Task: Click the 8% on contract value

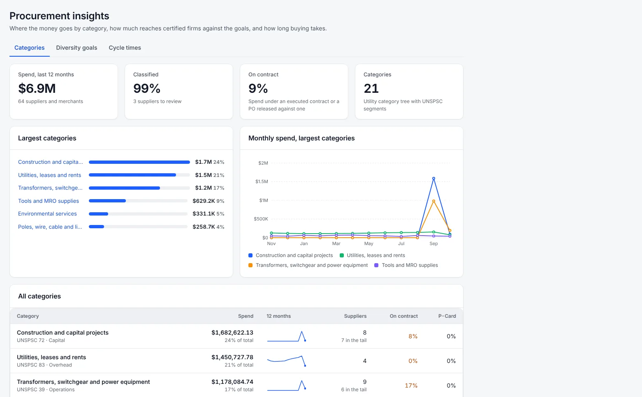Action: click(x=413, y=336)
